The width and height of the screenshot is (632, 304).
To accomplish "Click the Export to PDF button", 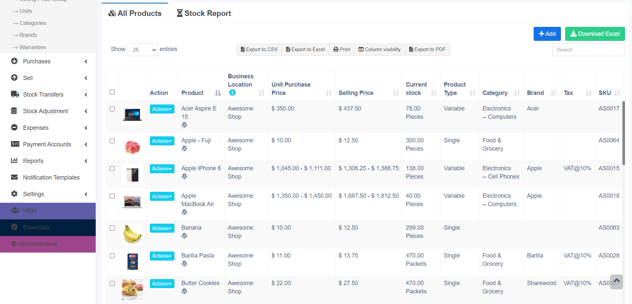I will pos(428,49).
